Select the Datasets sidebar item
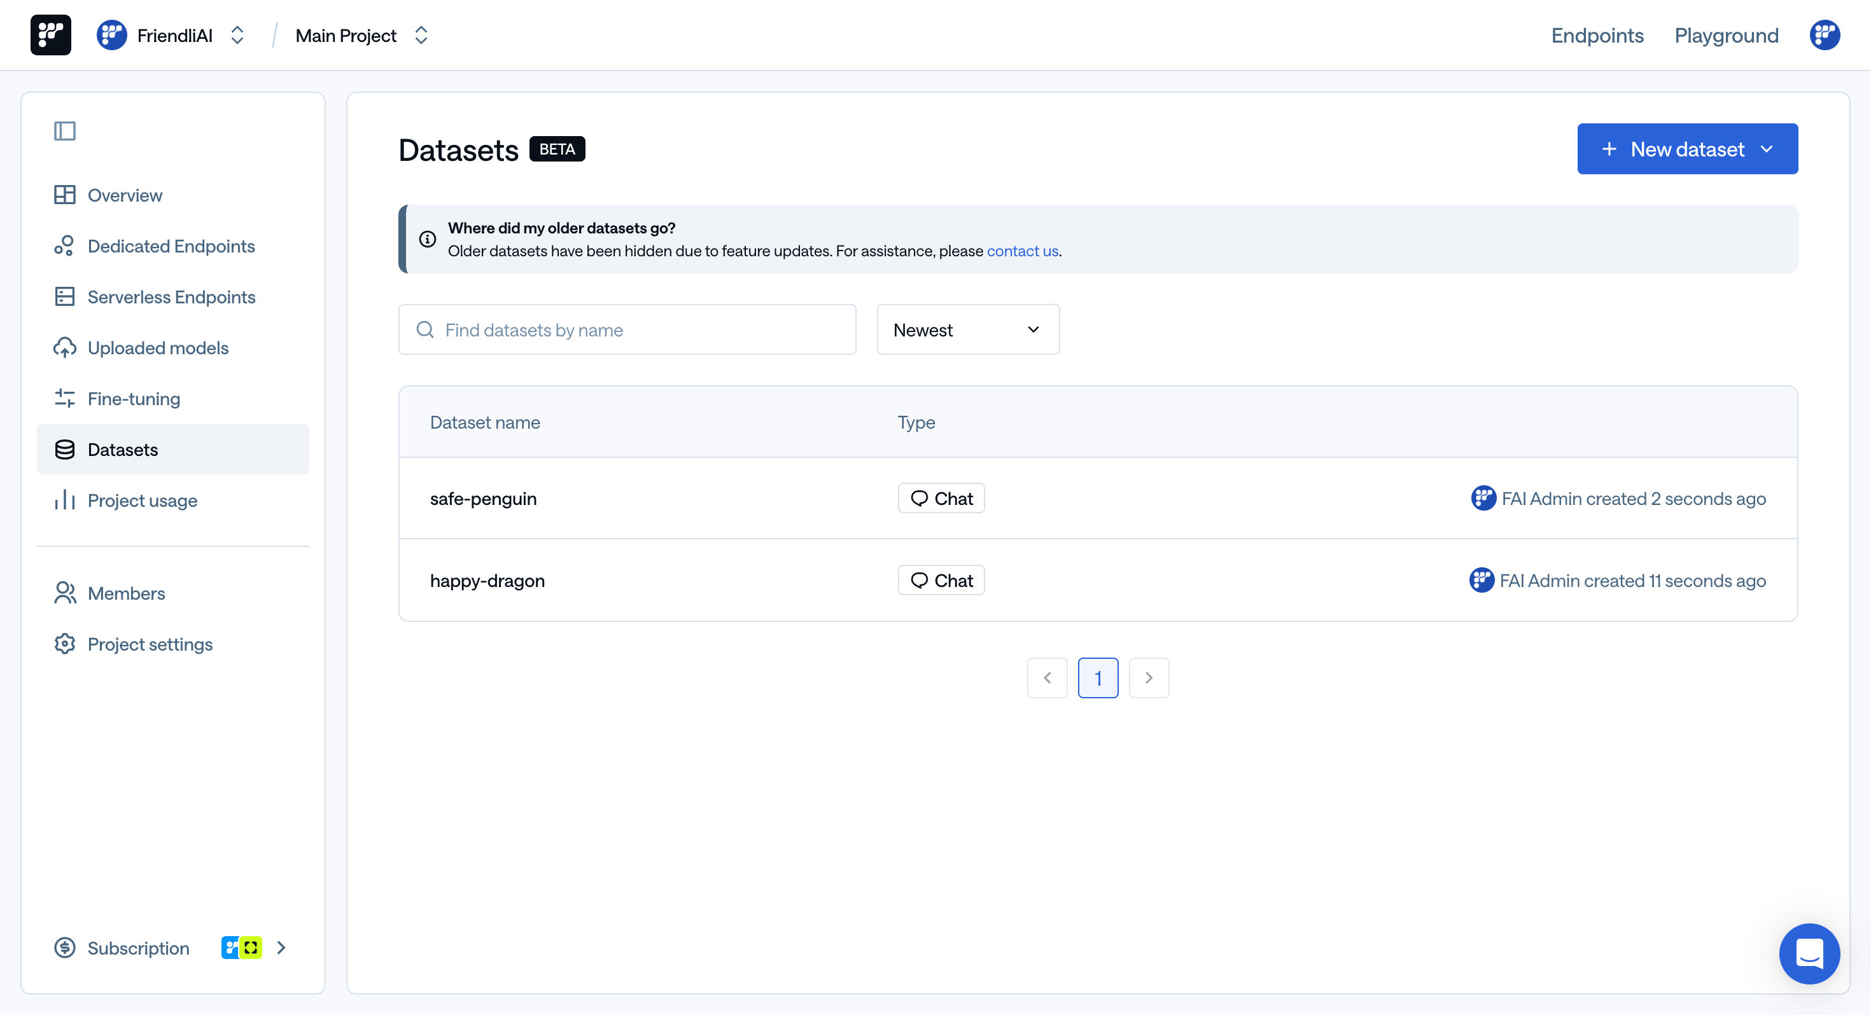Screen dimensions: 1871x1015 pyautogui.click(x=122, y=450)
